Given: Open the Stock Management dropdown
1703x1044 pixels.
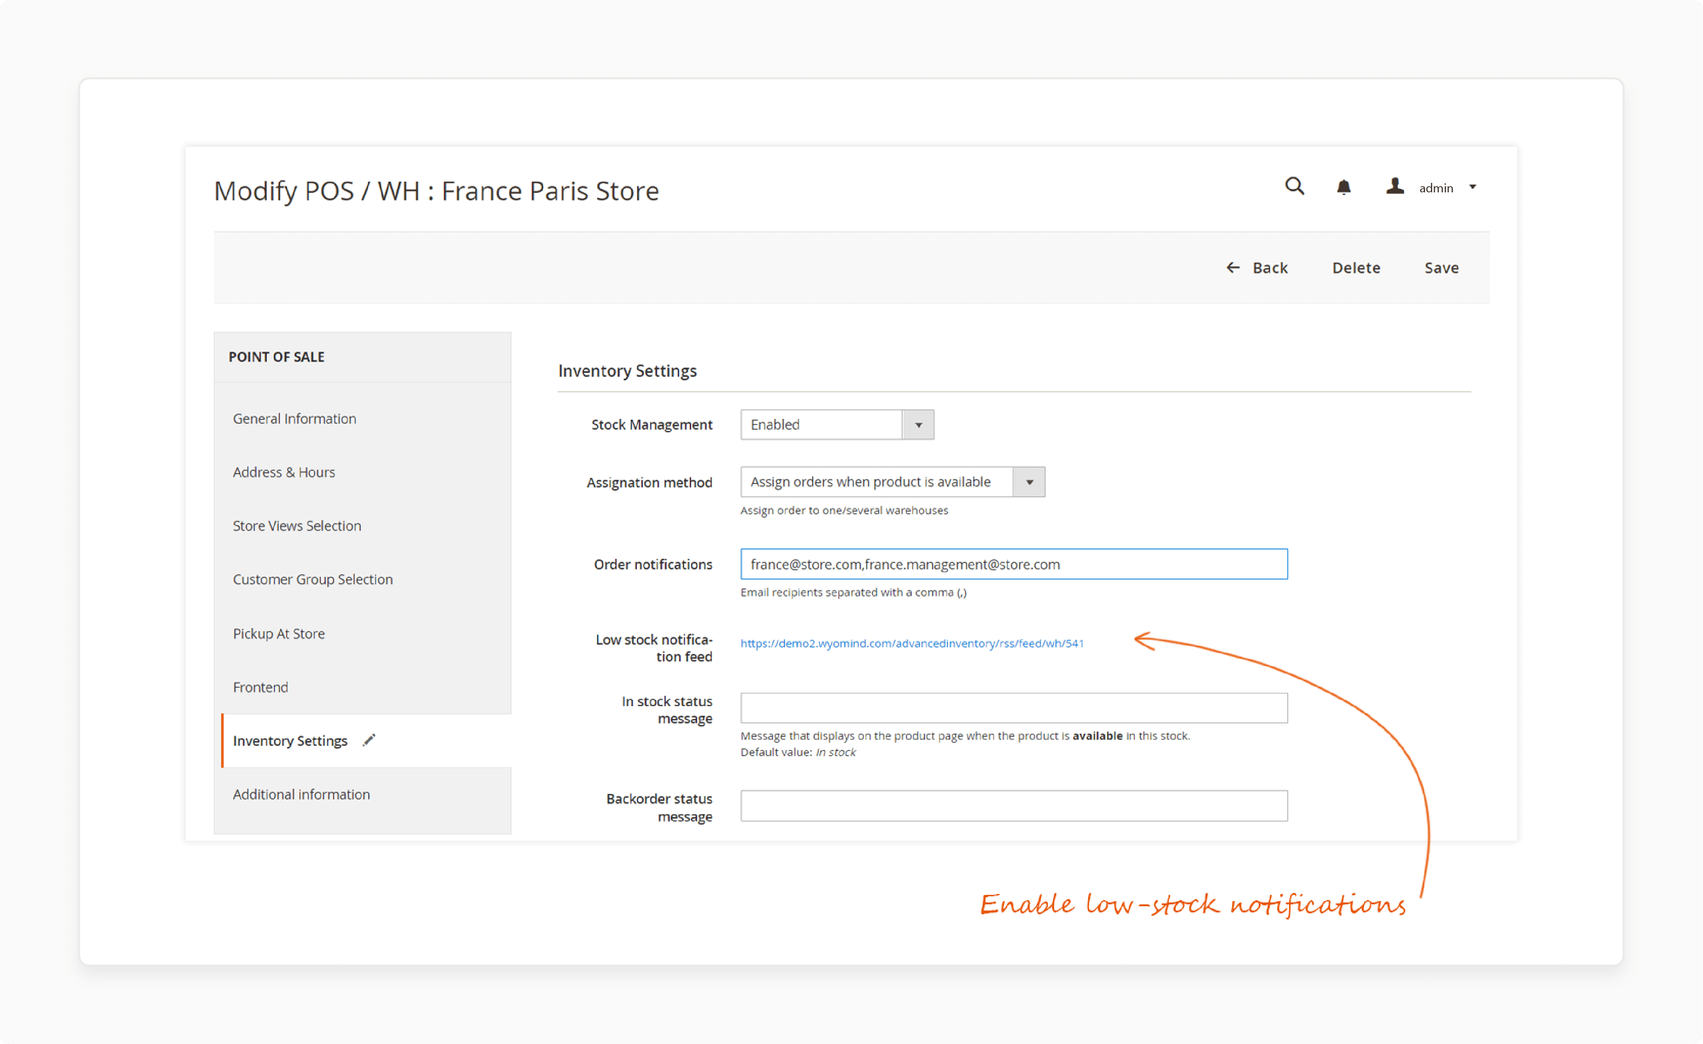Looking at the screenshot, I should click(x=836, y=424).
